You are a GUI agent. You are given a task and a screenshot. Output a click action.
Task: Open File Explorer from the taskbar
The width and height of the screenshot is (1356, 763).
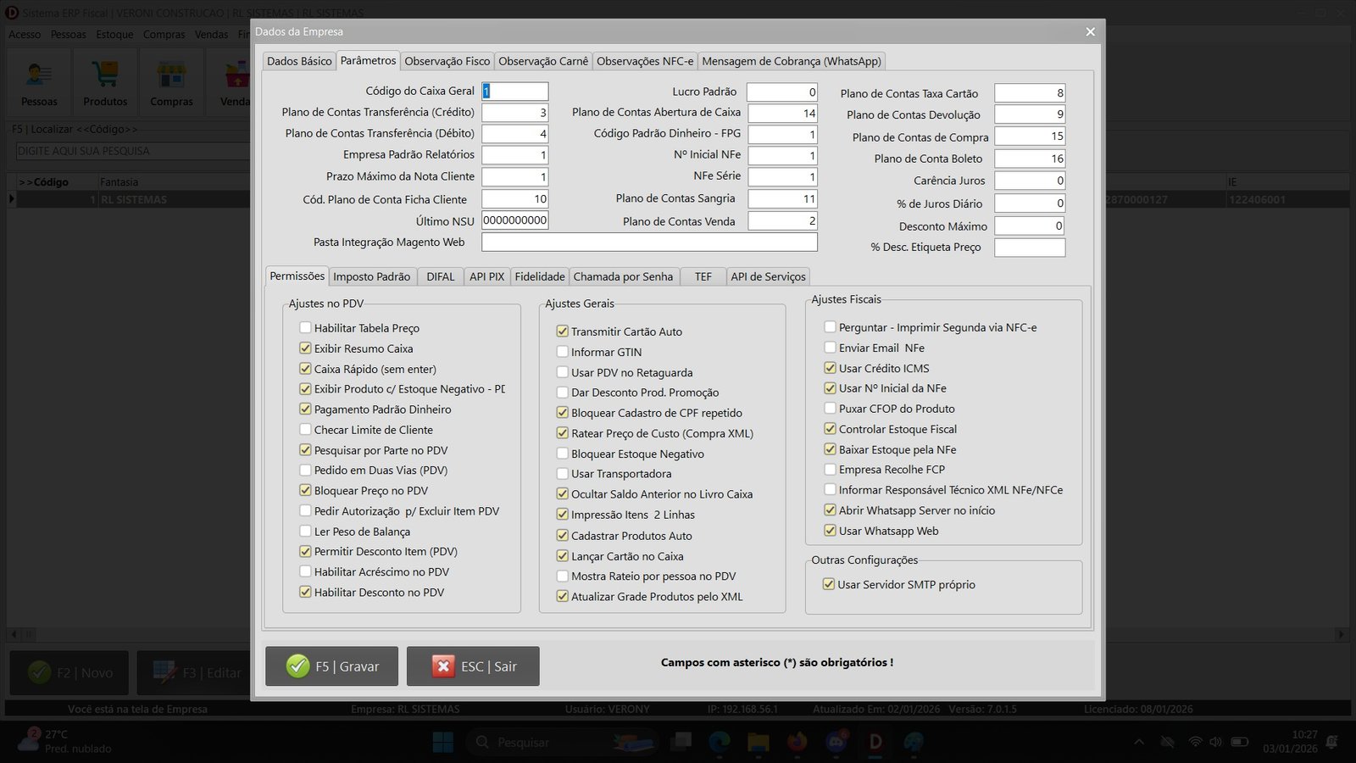click(x=758, y=743)
